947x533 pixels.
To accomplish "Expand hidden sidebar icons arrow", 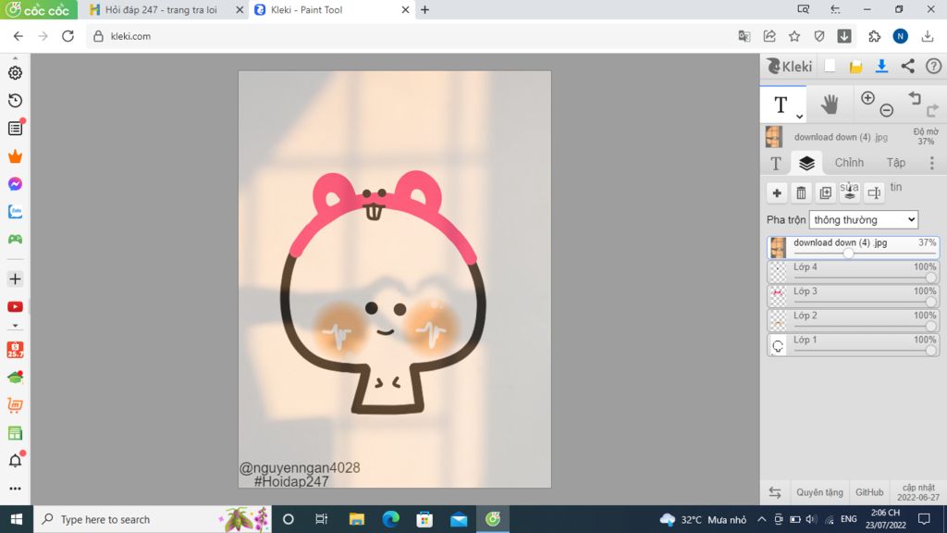I will pyautogui.click(x=15, y=326).
